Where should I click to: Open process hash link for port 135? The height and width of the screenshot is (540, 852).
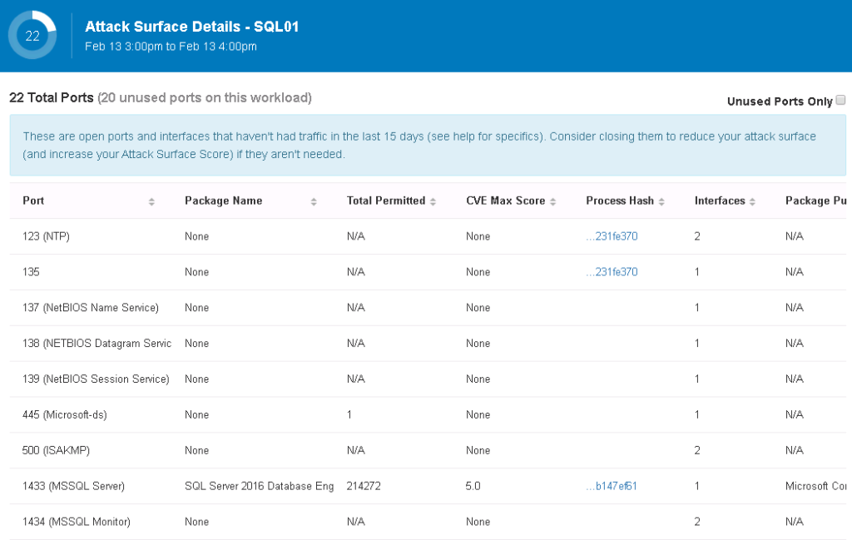pos(612,272)
